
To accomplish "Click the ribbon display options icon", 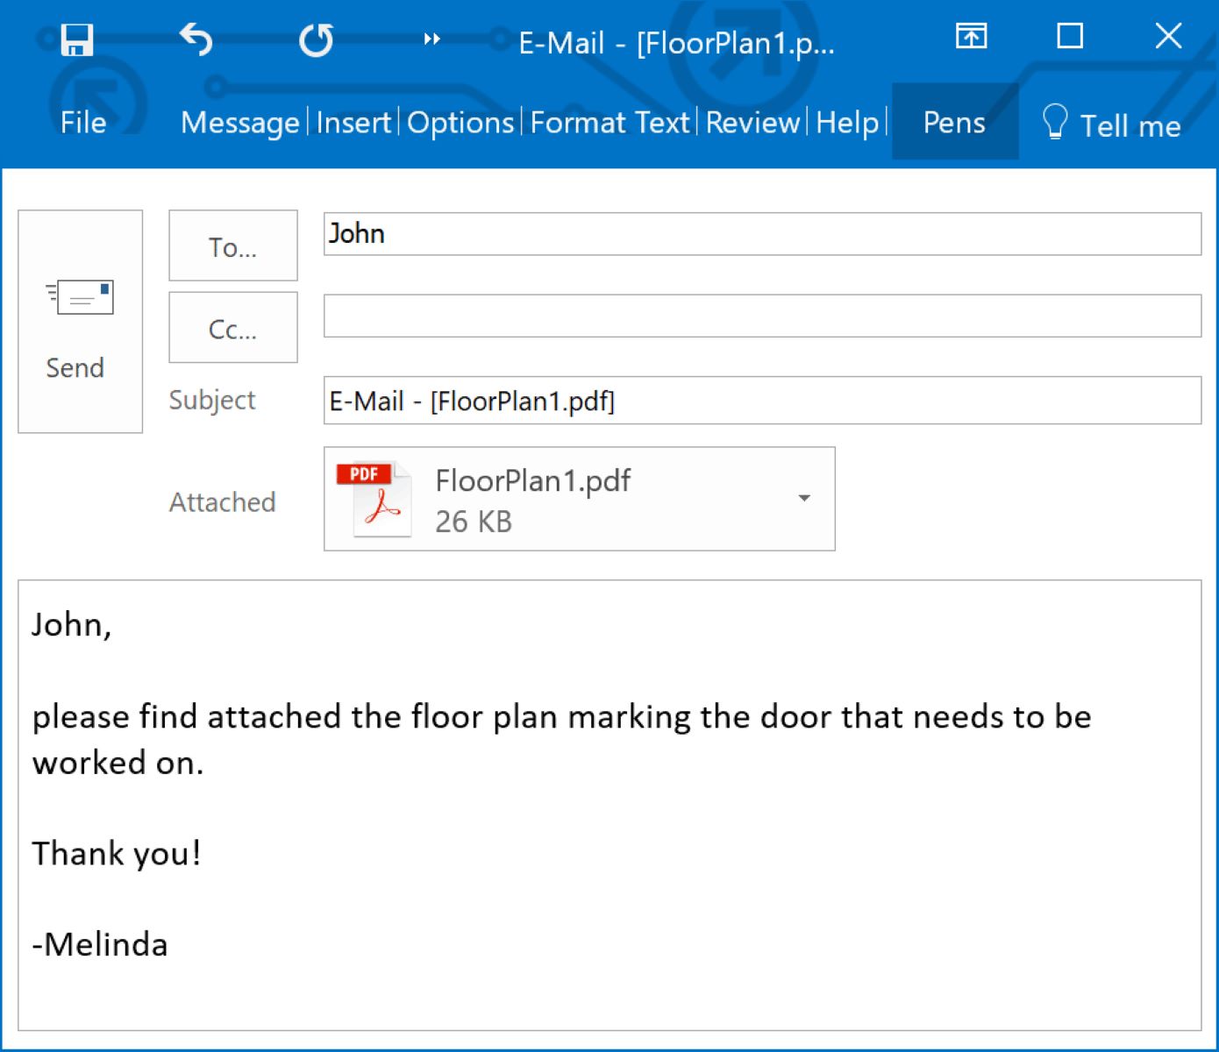I will click(971, 37).
